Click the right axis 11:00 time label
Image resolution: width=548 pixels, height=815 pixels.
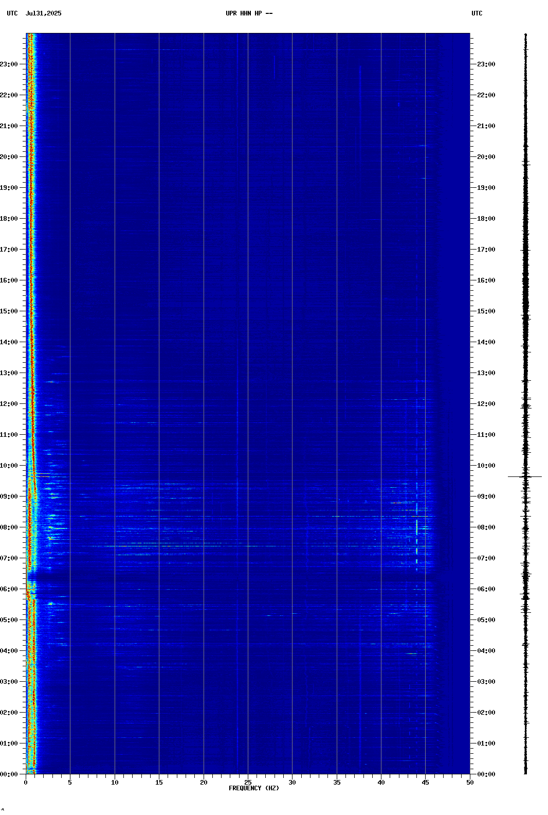pyautogui.click(x=486, y=435)
